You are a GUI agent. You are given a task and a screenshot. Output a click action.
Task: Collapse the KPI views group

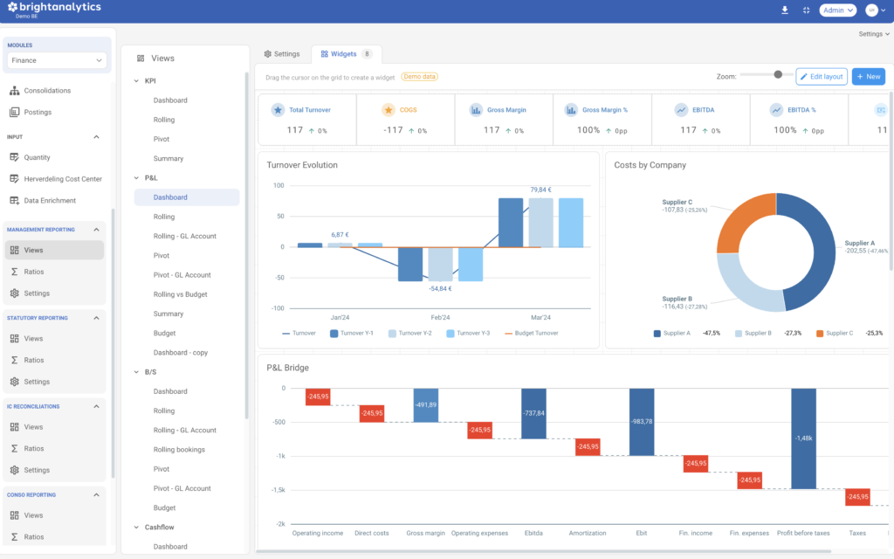tap(137, 81)
